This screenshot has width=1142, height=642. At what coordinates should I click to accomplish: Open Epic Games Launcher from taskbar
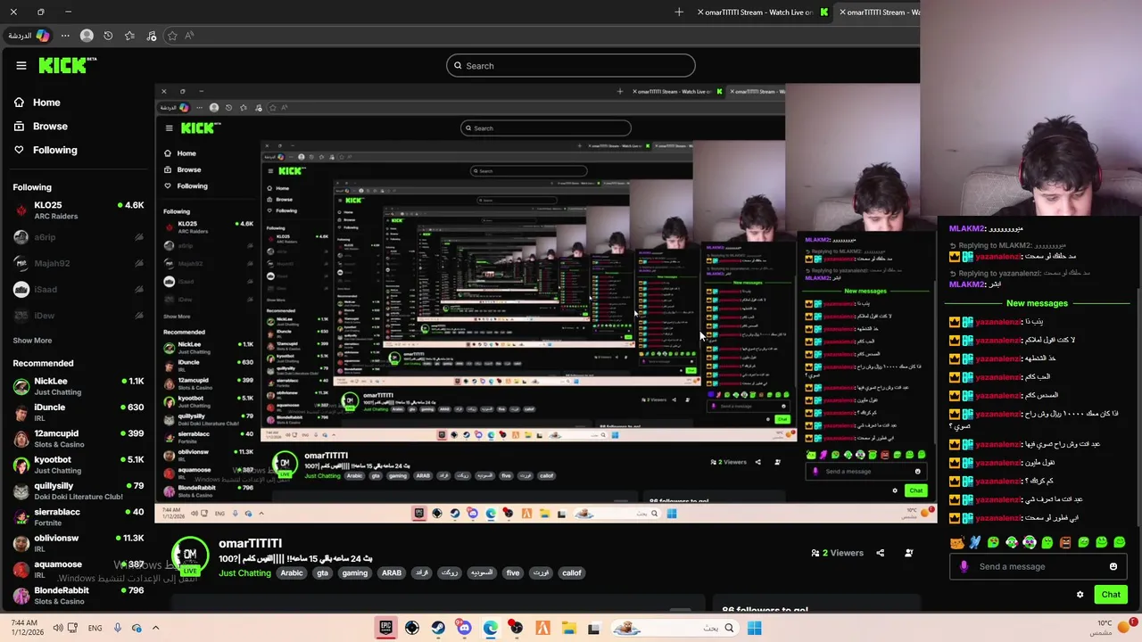click(385, 628)
